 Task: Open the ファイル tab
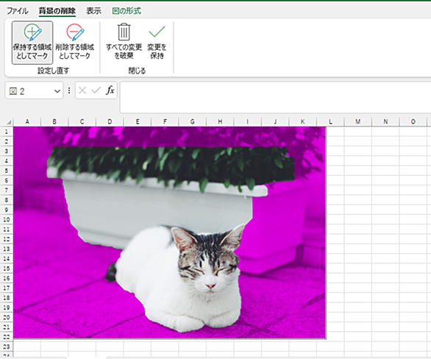pos(18,11)
